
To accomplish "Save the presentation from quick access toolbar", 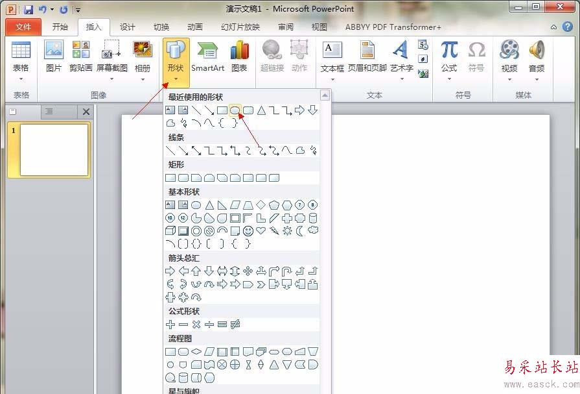I will (29, 9).
